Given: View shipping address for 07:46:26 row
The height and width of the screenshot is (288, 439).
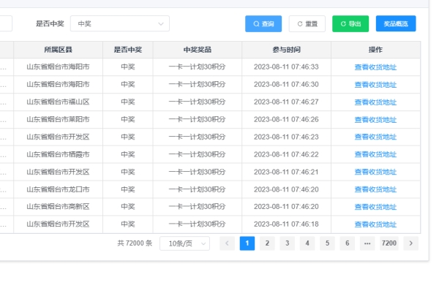Looking at the screenshot, I should [x=375, y=120].
